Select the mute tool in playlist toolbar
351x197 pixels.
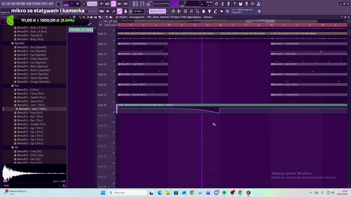[92, 17]
